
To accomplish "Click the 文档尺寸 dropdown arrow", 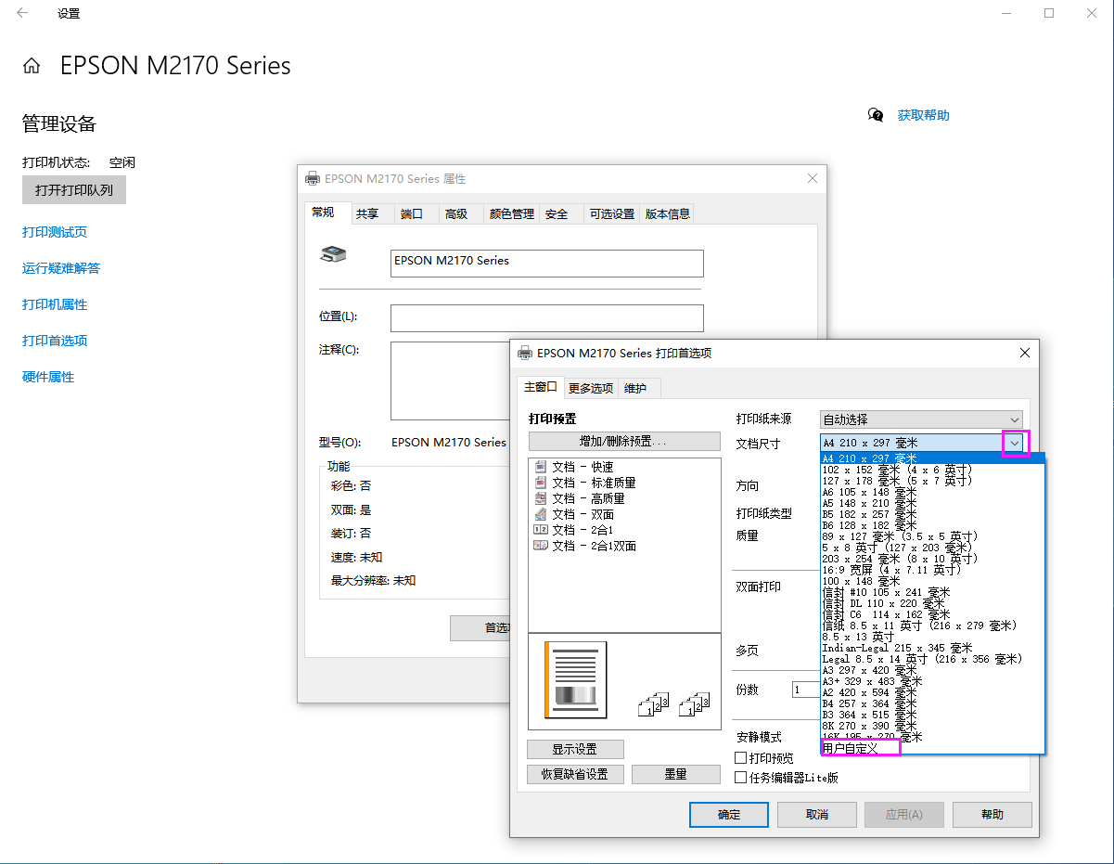I will [x=1016, y=444].
